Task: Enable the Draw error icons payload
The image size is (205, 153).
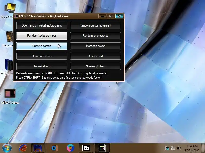Action: (42, 56)
